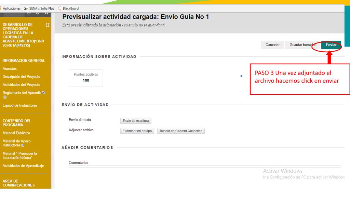Click the Envío de escritura button
The width and height of the screenshot is (350, 197).
tap(135, 121)
